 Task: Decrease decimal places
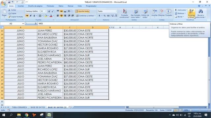116,16
